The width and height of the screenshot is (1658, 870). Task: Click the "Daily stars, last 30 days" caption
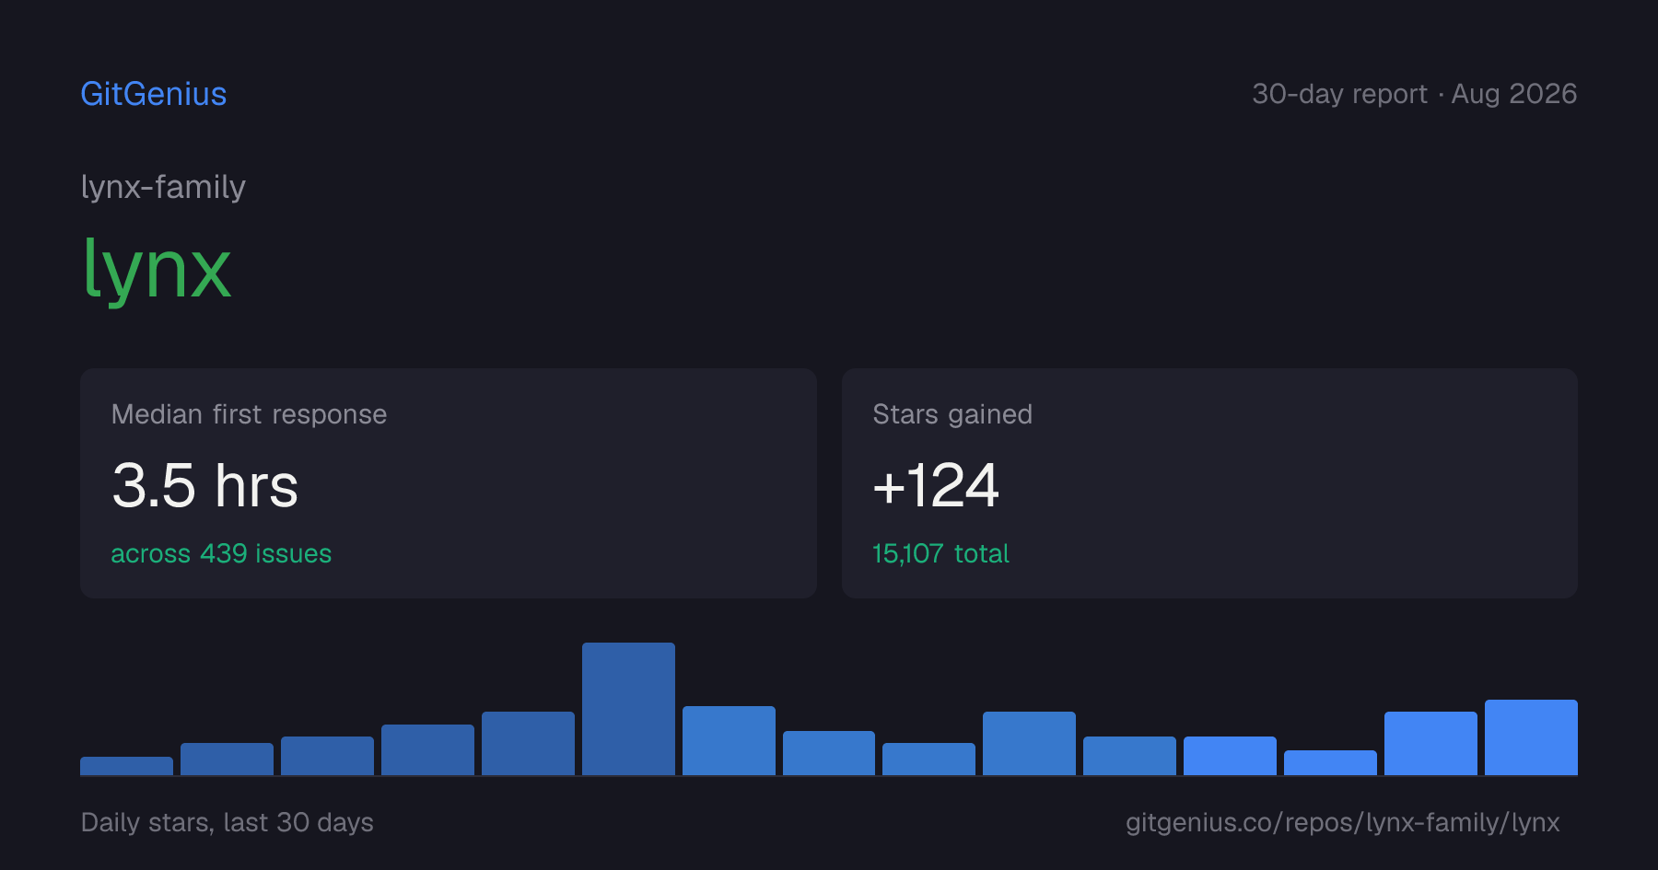pos(228,822)
